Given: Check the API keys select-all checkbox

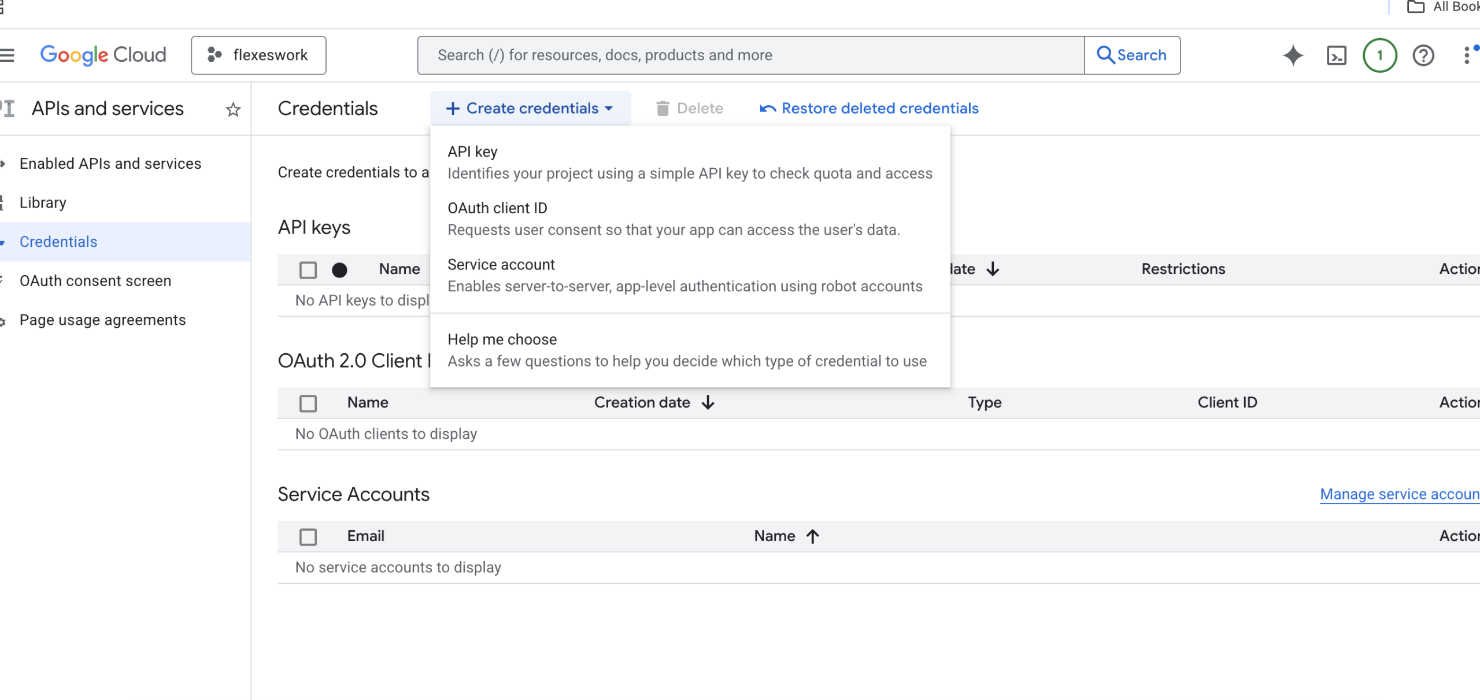Looking at the screenshot, I should click(x=308, y=270).
